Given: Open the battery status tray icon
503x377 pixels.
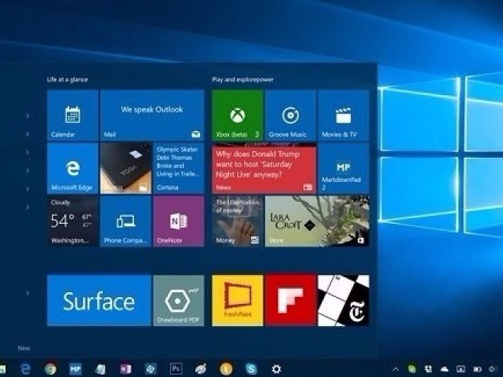Looking at the screenshot, I should 477,369.
